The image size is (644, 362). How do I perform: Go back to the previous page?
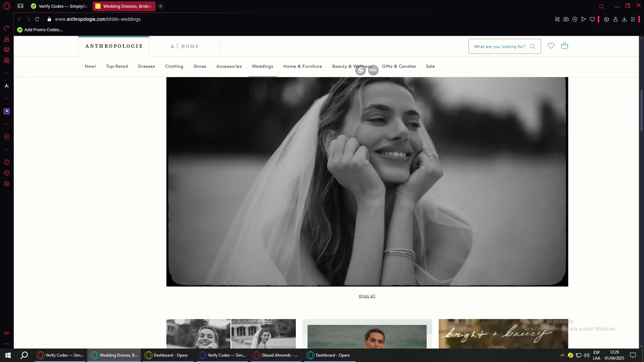(19, 19)
